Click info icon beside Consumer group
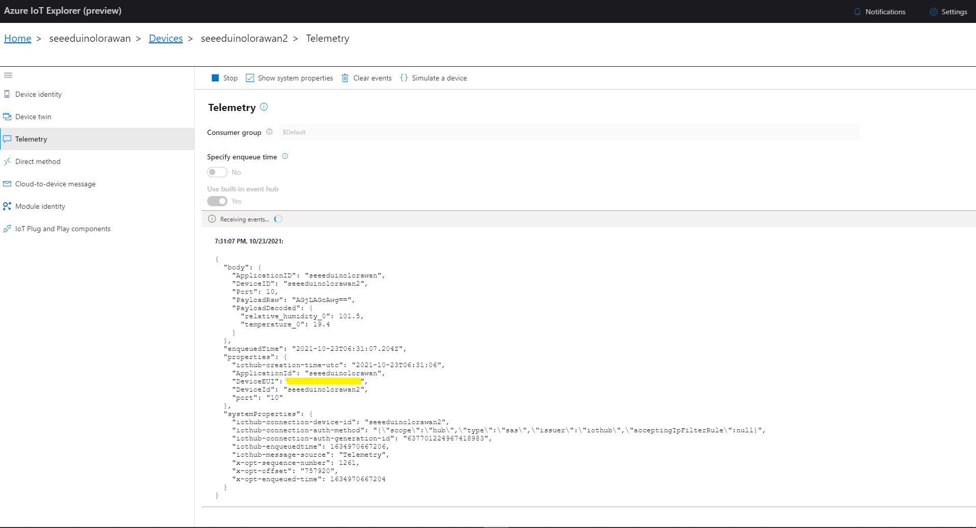Screen dimensions: 976x528 point(270,132)
